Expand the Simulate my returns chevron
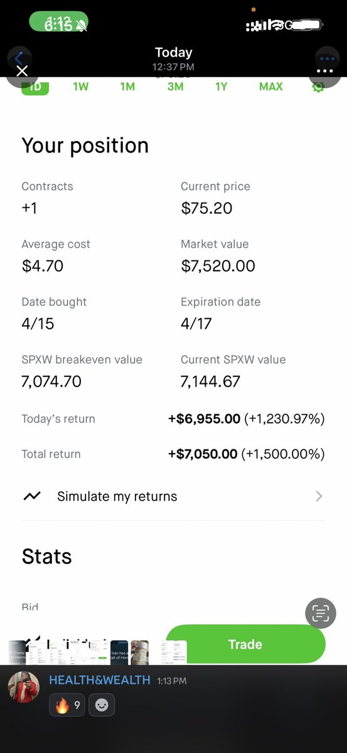This screenshot has width=347, height=753. coord(319,496)
